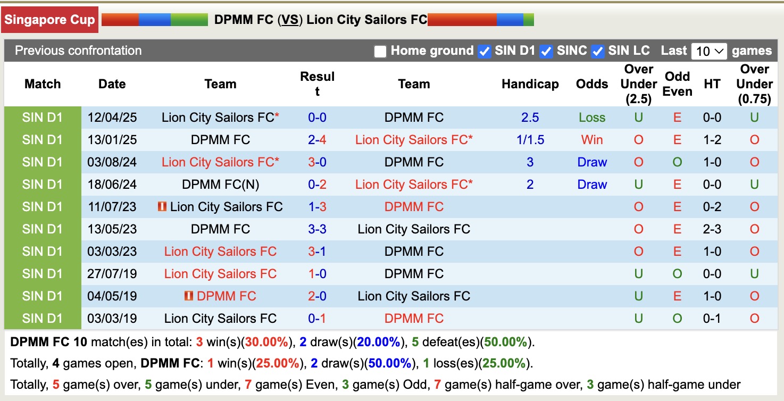The image size is (784, 401).
Task: Click the VS link in the page header
Action: [290, 20]
